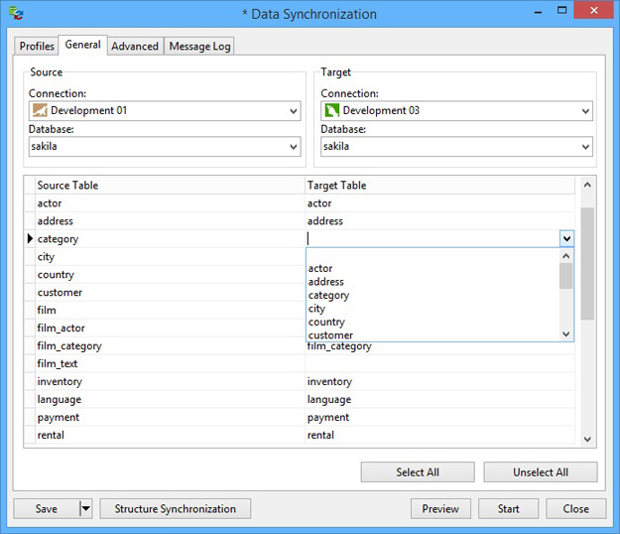Open the Message Log tab
The height and width of the screenshot is (534, 620).
click(199, 47)
